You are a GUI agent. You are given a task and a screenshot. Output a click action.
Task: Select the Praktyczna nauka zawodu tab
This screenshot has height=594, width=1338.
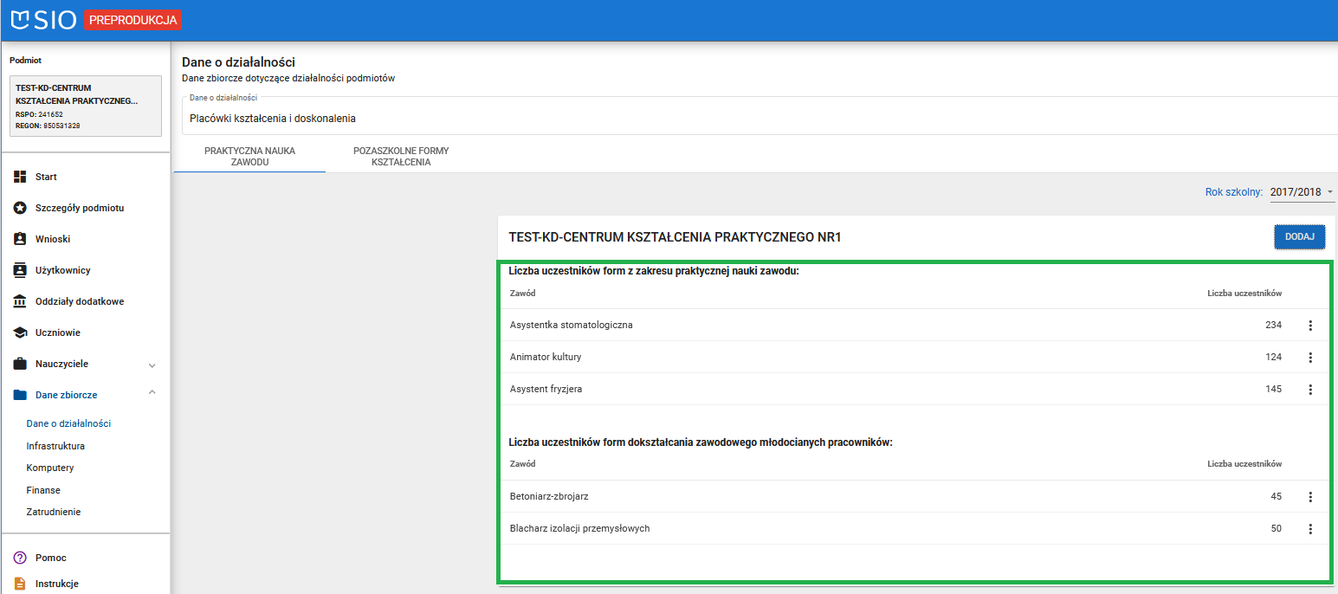[x=249, y=156]
